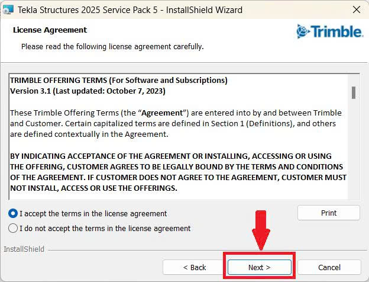The height and width of the screenshot is (282, 369).
Task: Click the installer icon in the title bar
Action: 8,10
